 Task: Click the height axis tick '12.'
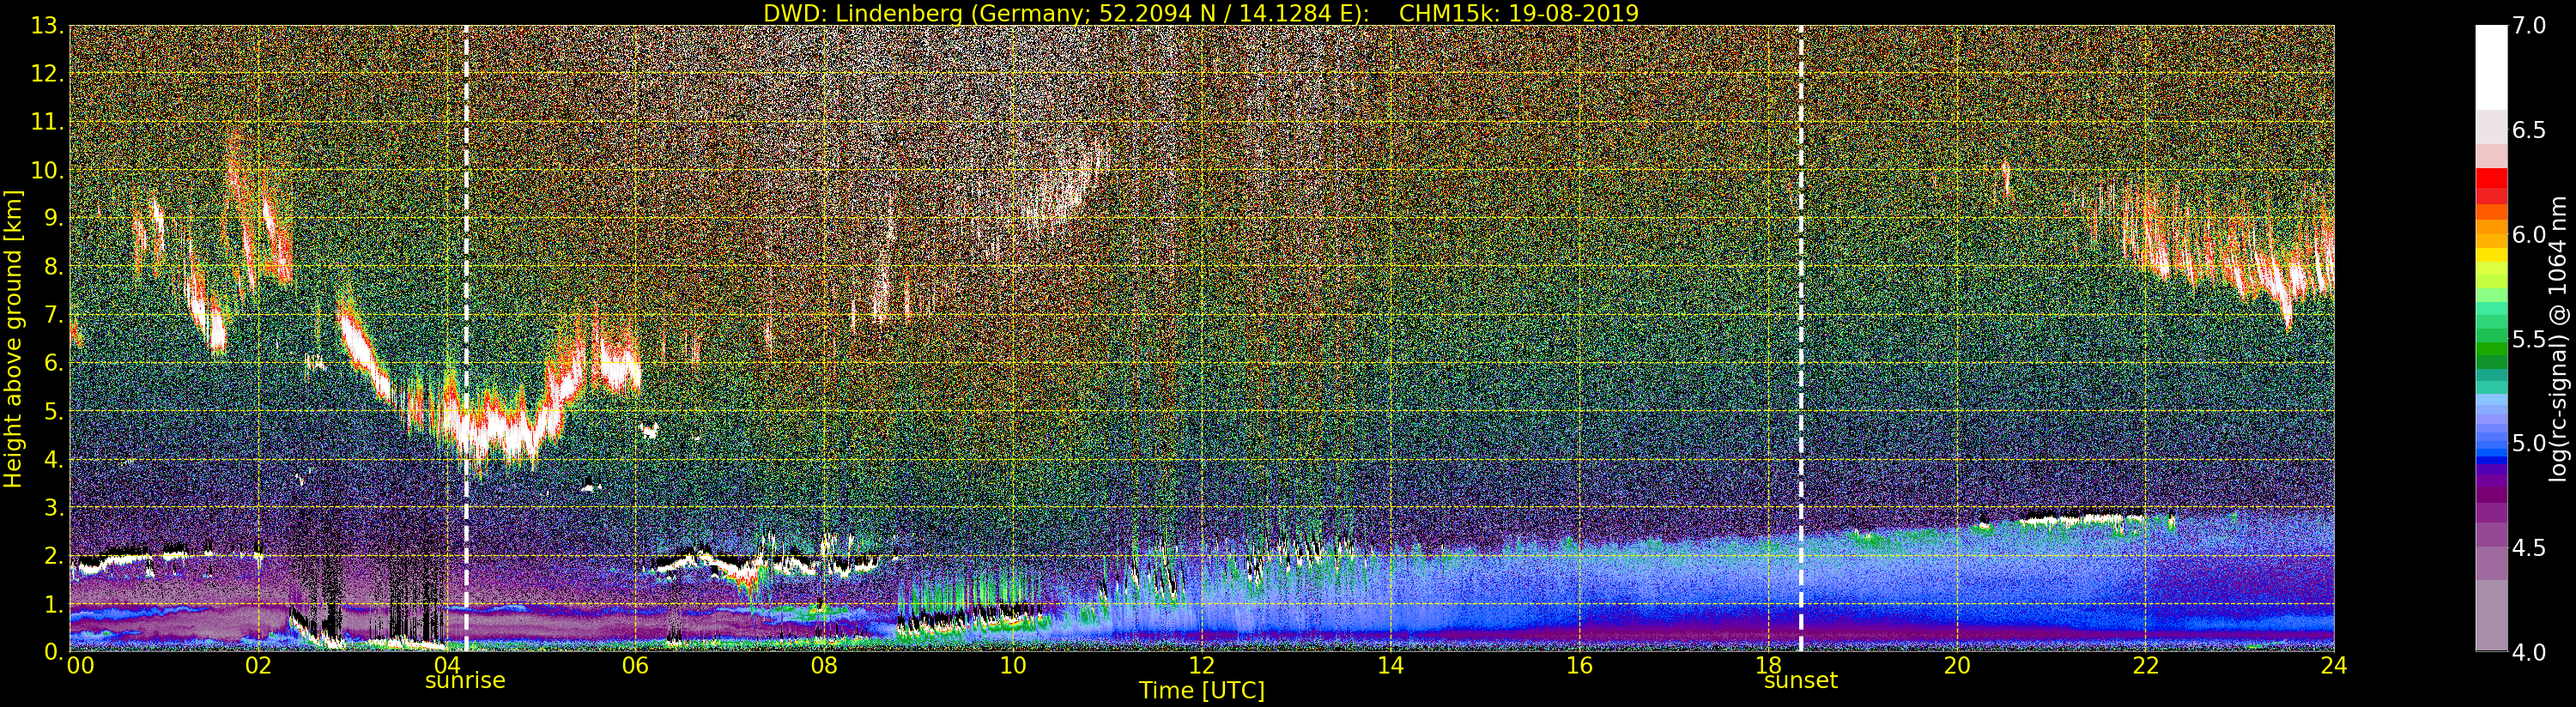(47, 74)
